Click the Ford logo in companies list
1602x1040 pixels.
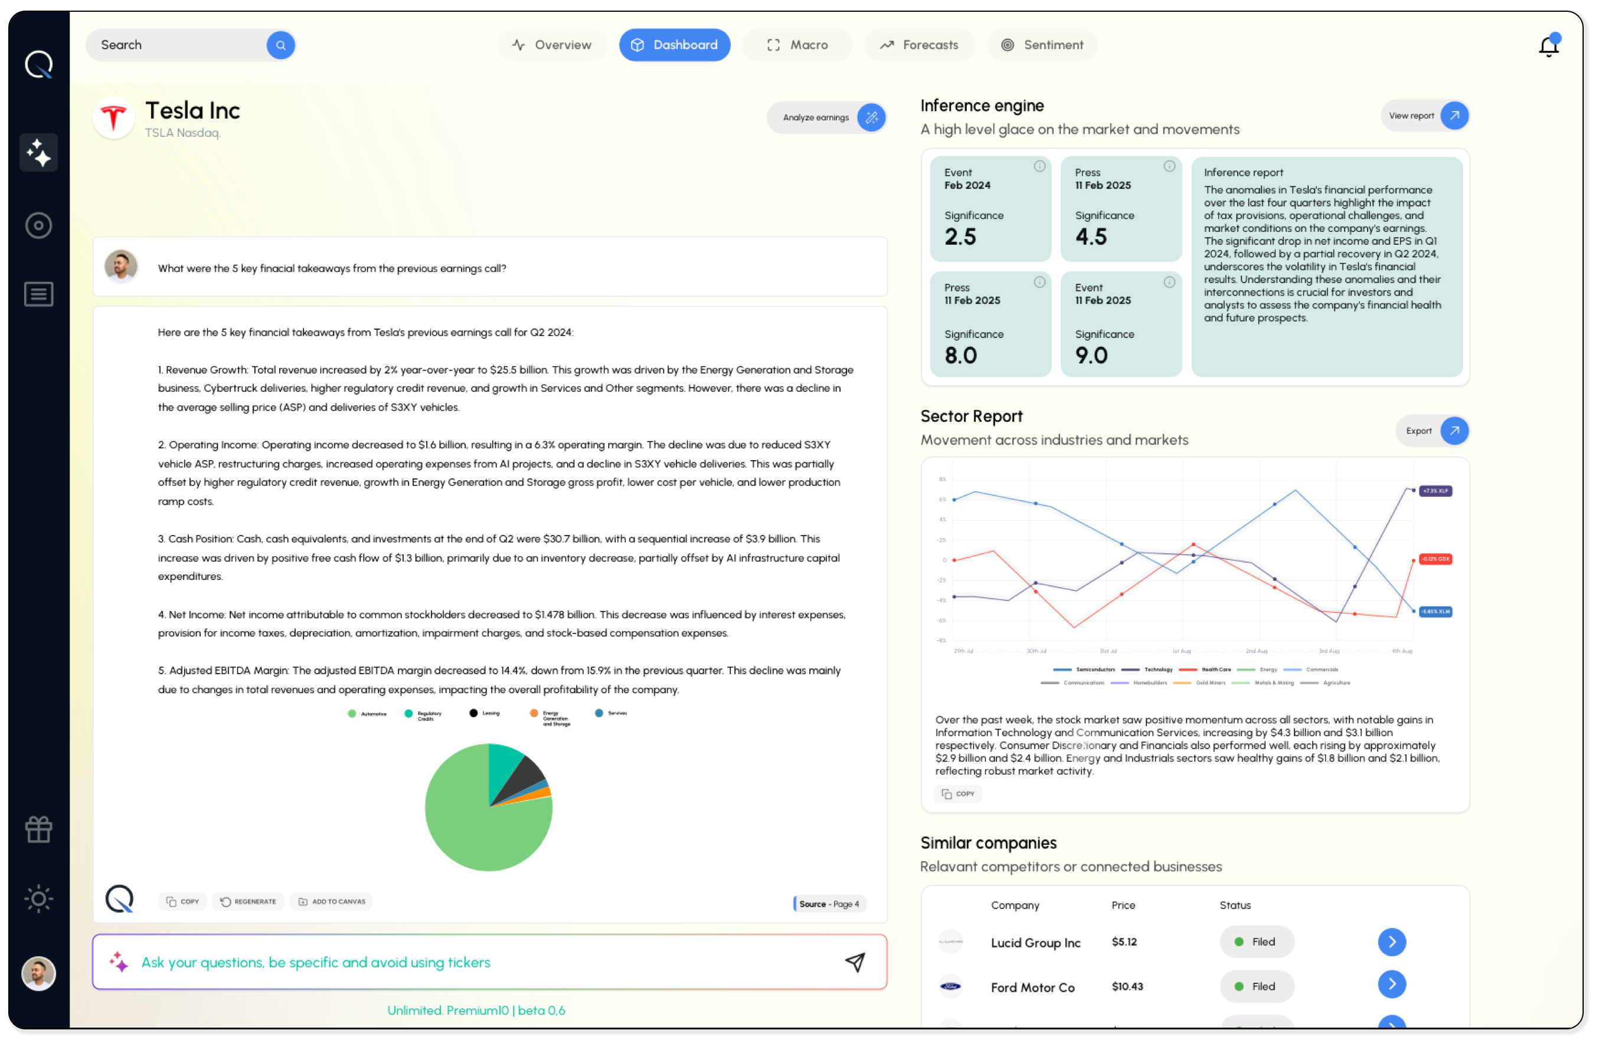(951, 987)
